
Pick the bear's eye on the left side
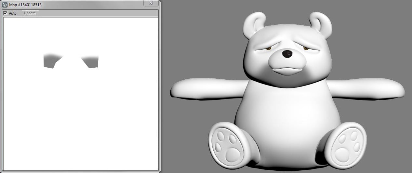[269, 49]
